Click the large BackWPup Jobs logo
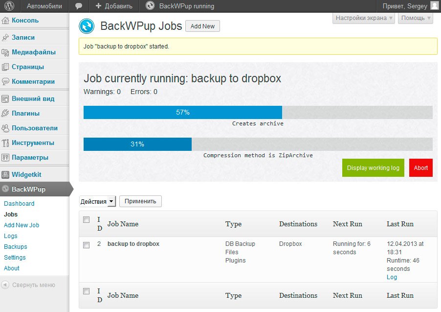Image resolution: width=441 pixels, height=312 pixels. pos(87,26)
